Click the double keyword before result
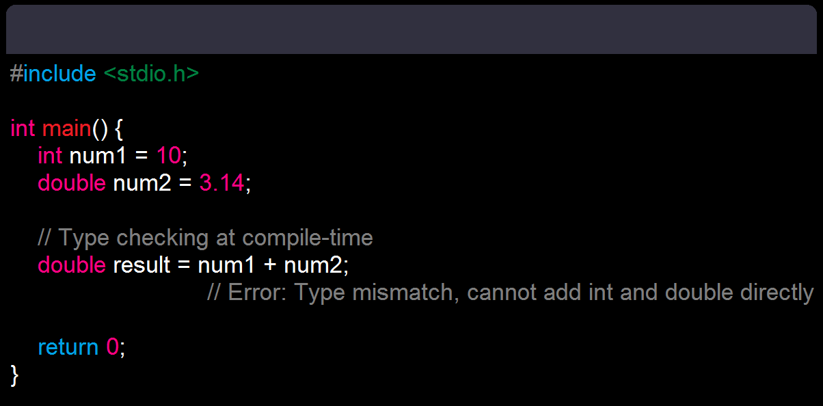 [72, 265]
